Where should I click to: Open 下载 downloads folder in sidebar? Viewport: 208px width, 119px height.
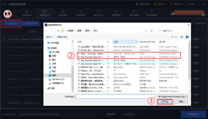pos(52,67)
